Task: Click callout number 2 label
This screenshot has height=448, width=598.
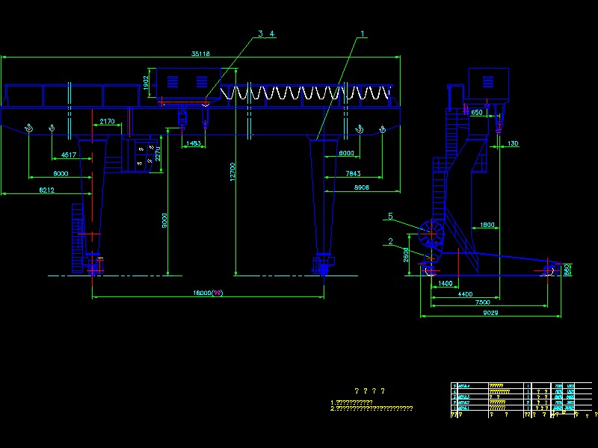Action: 390,241
